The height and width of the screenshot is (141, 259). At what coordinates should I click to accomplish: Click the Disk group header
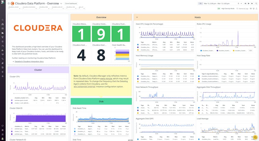(x=101, y=101)
